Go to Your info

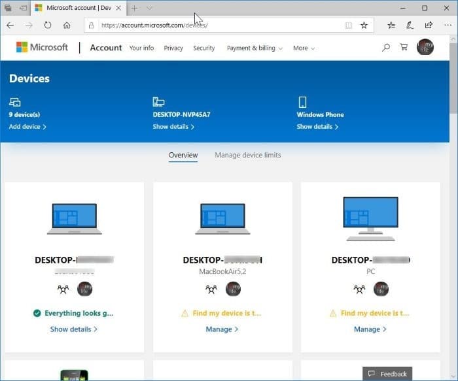(x=142, y=48)
